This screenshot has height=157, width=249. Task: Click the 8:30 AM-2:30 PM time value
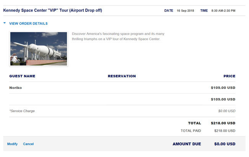pos(223,11)
